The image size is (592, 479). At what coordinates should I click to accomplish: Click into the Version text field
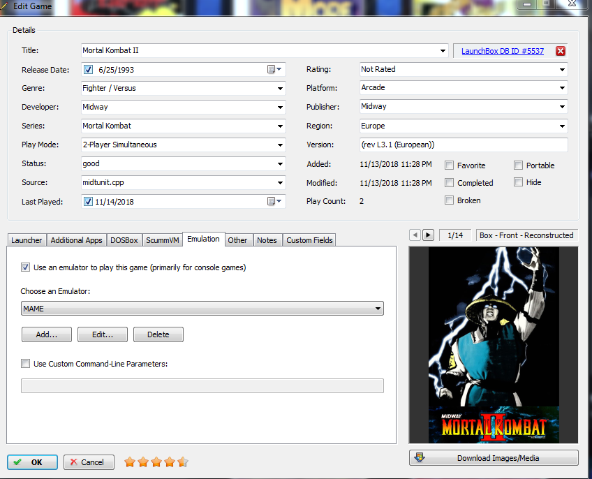click(x=464, y=145)
